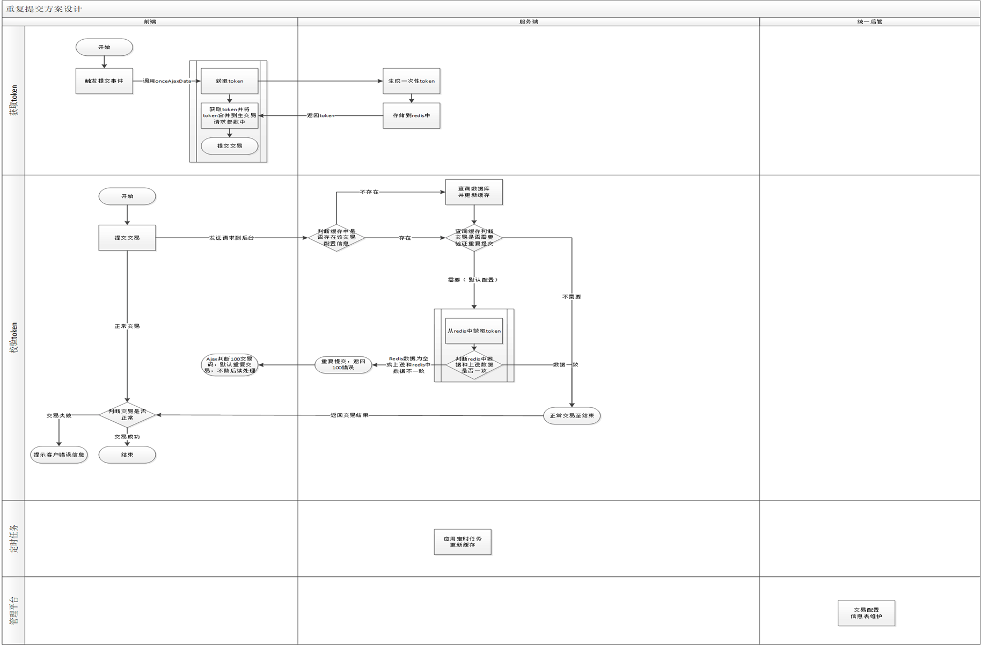Click the 服务端 column header
Viewport: 981px width, 645px height.
529,22
